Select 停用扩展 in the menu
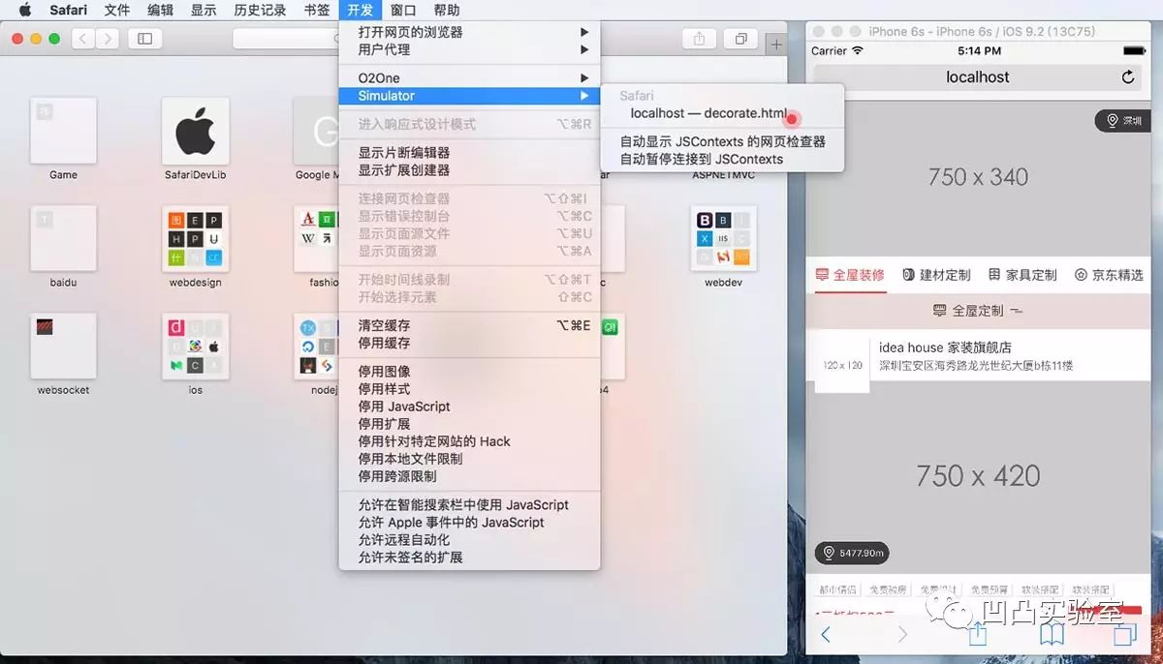 pos(469,424)
